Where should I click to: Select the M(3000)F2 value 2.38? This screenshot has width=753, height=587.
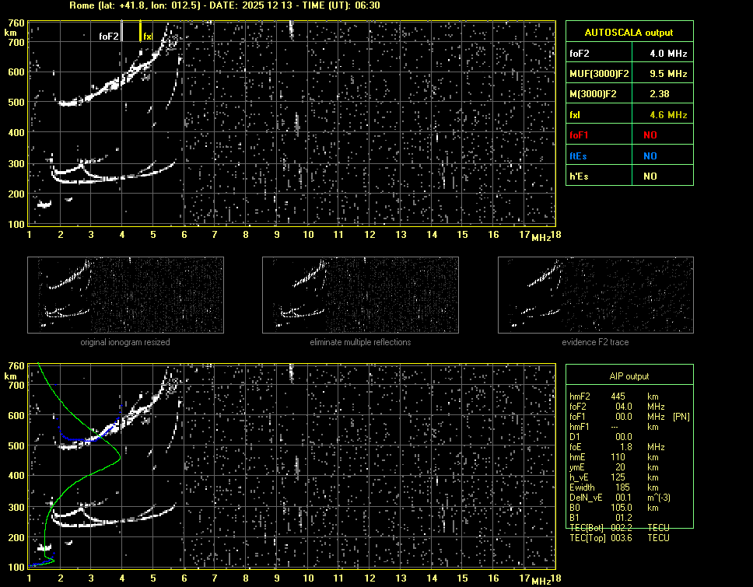[x=659, y=94]
